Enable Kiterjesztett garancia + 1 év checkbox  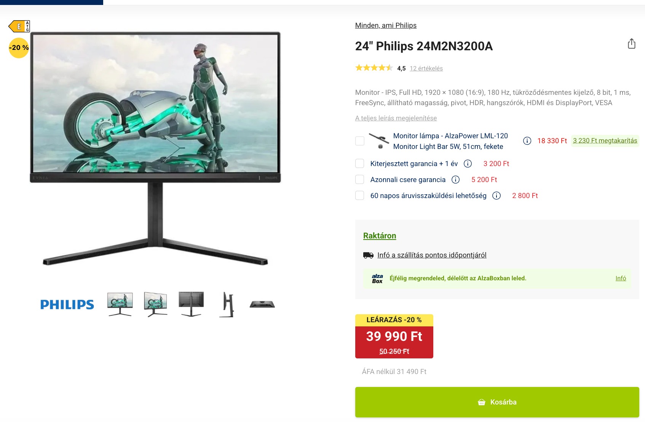pyautogui.click(x=360, y=164)
